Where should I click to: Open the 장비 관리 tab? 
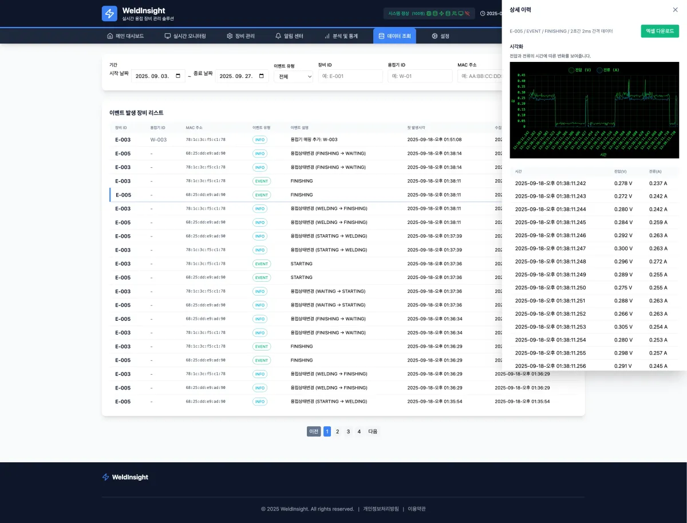[x=240, y=36]
